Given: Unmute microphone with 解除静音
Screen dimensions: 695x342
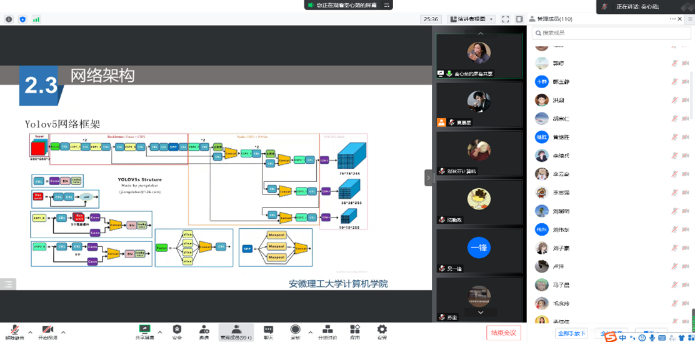Looking at the screenshot, I should pos(14,331).
